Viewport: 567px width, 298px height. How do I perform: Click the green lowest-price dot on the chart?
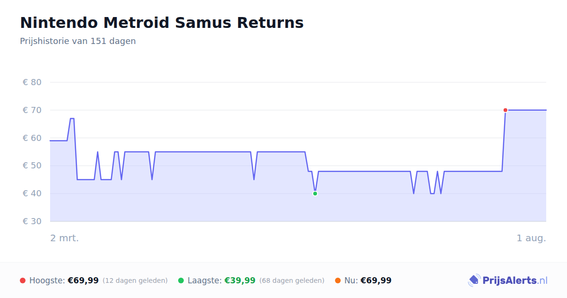[315, 193]
